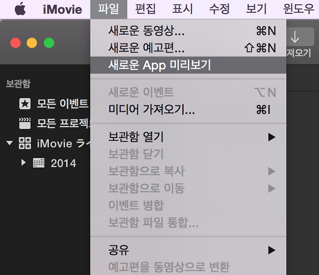Click the iMovie library stars icon
The width and height of the screenshot is (319, 275).
25,143
